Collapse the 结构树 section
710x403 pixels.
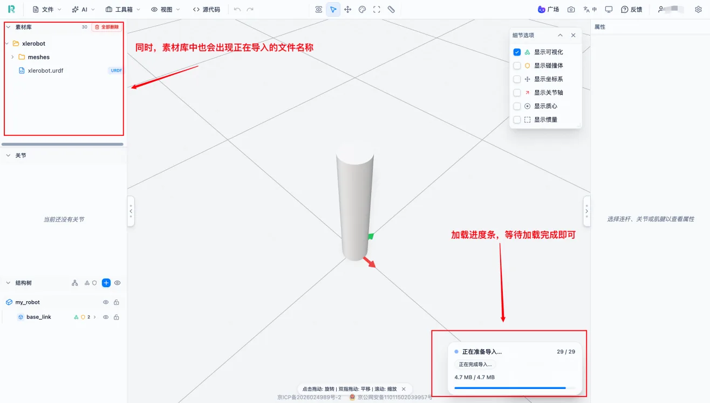click(8, 283)
